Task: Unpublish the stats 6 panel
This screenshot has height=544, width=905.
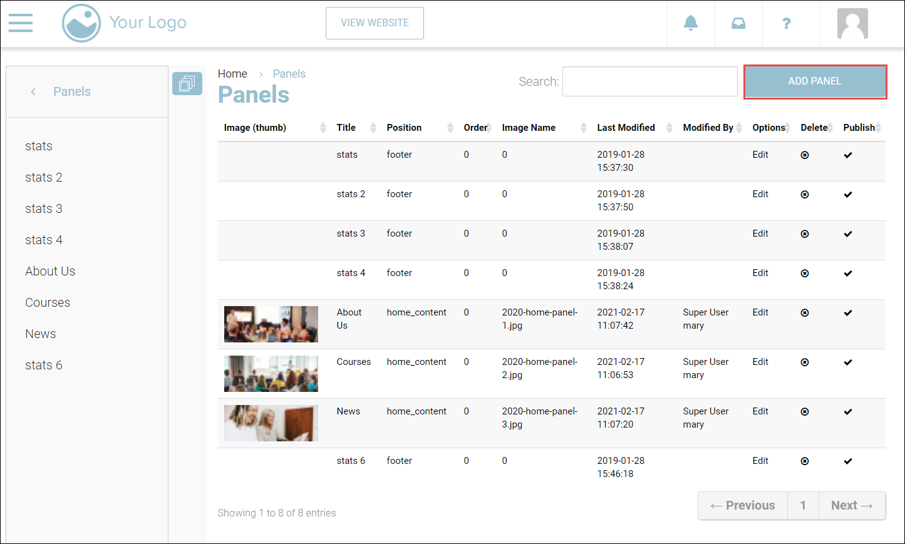Action: (847, 461)
